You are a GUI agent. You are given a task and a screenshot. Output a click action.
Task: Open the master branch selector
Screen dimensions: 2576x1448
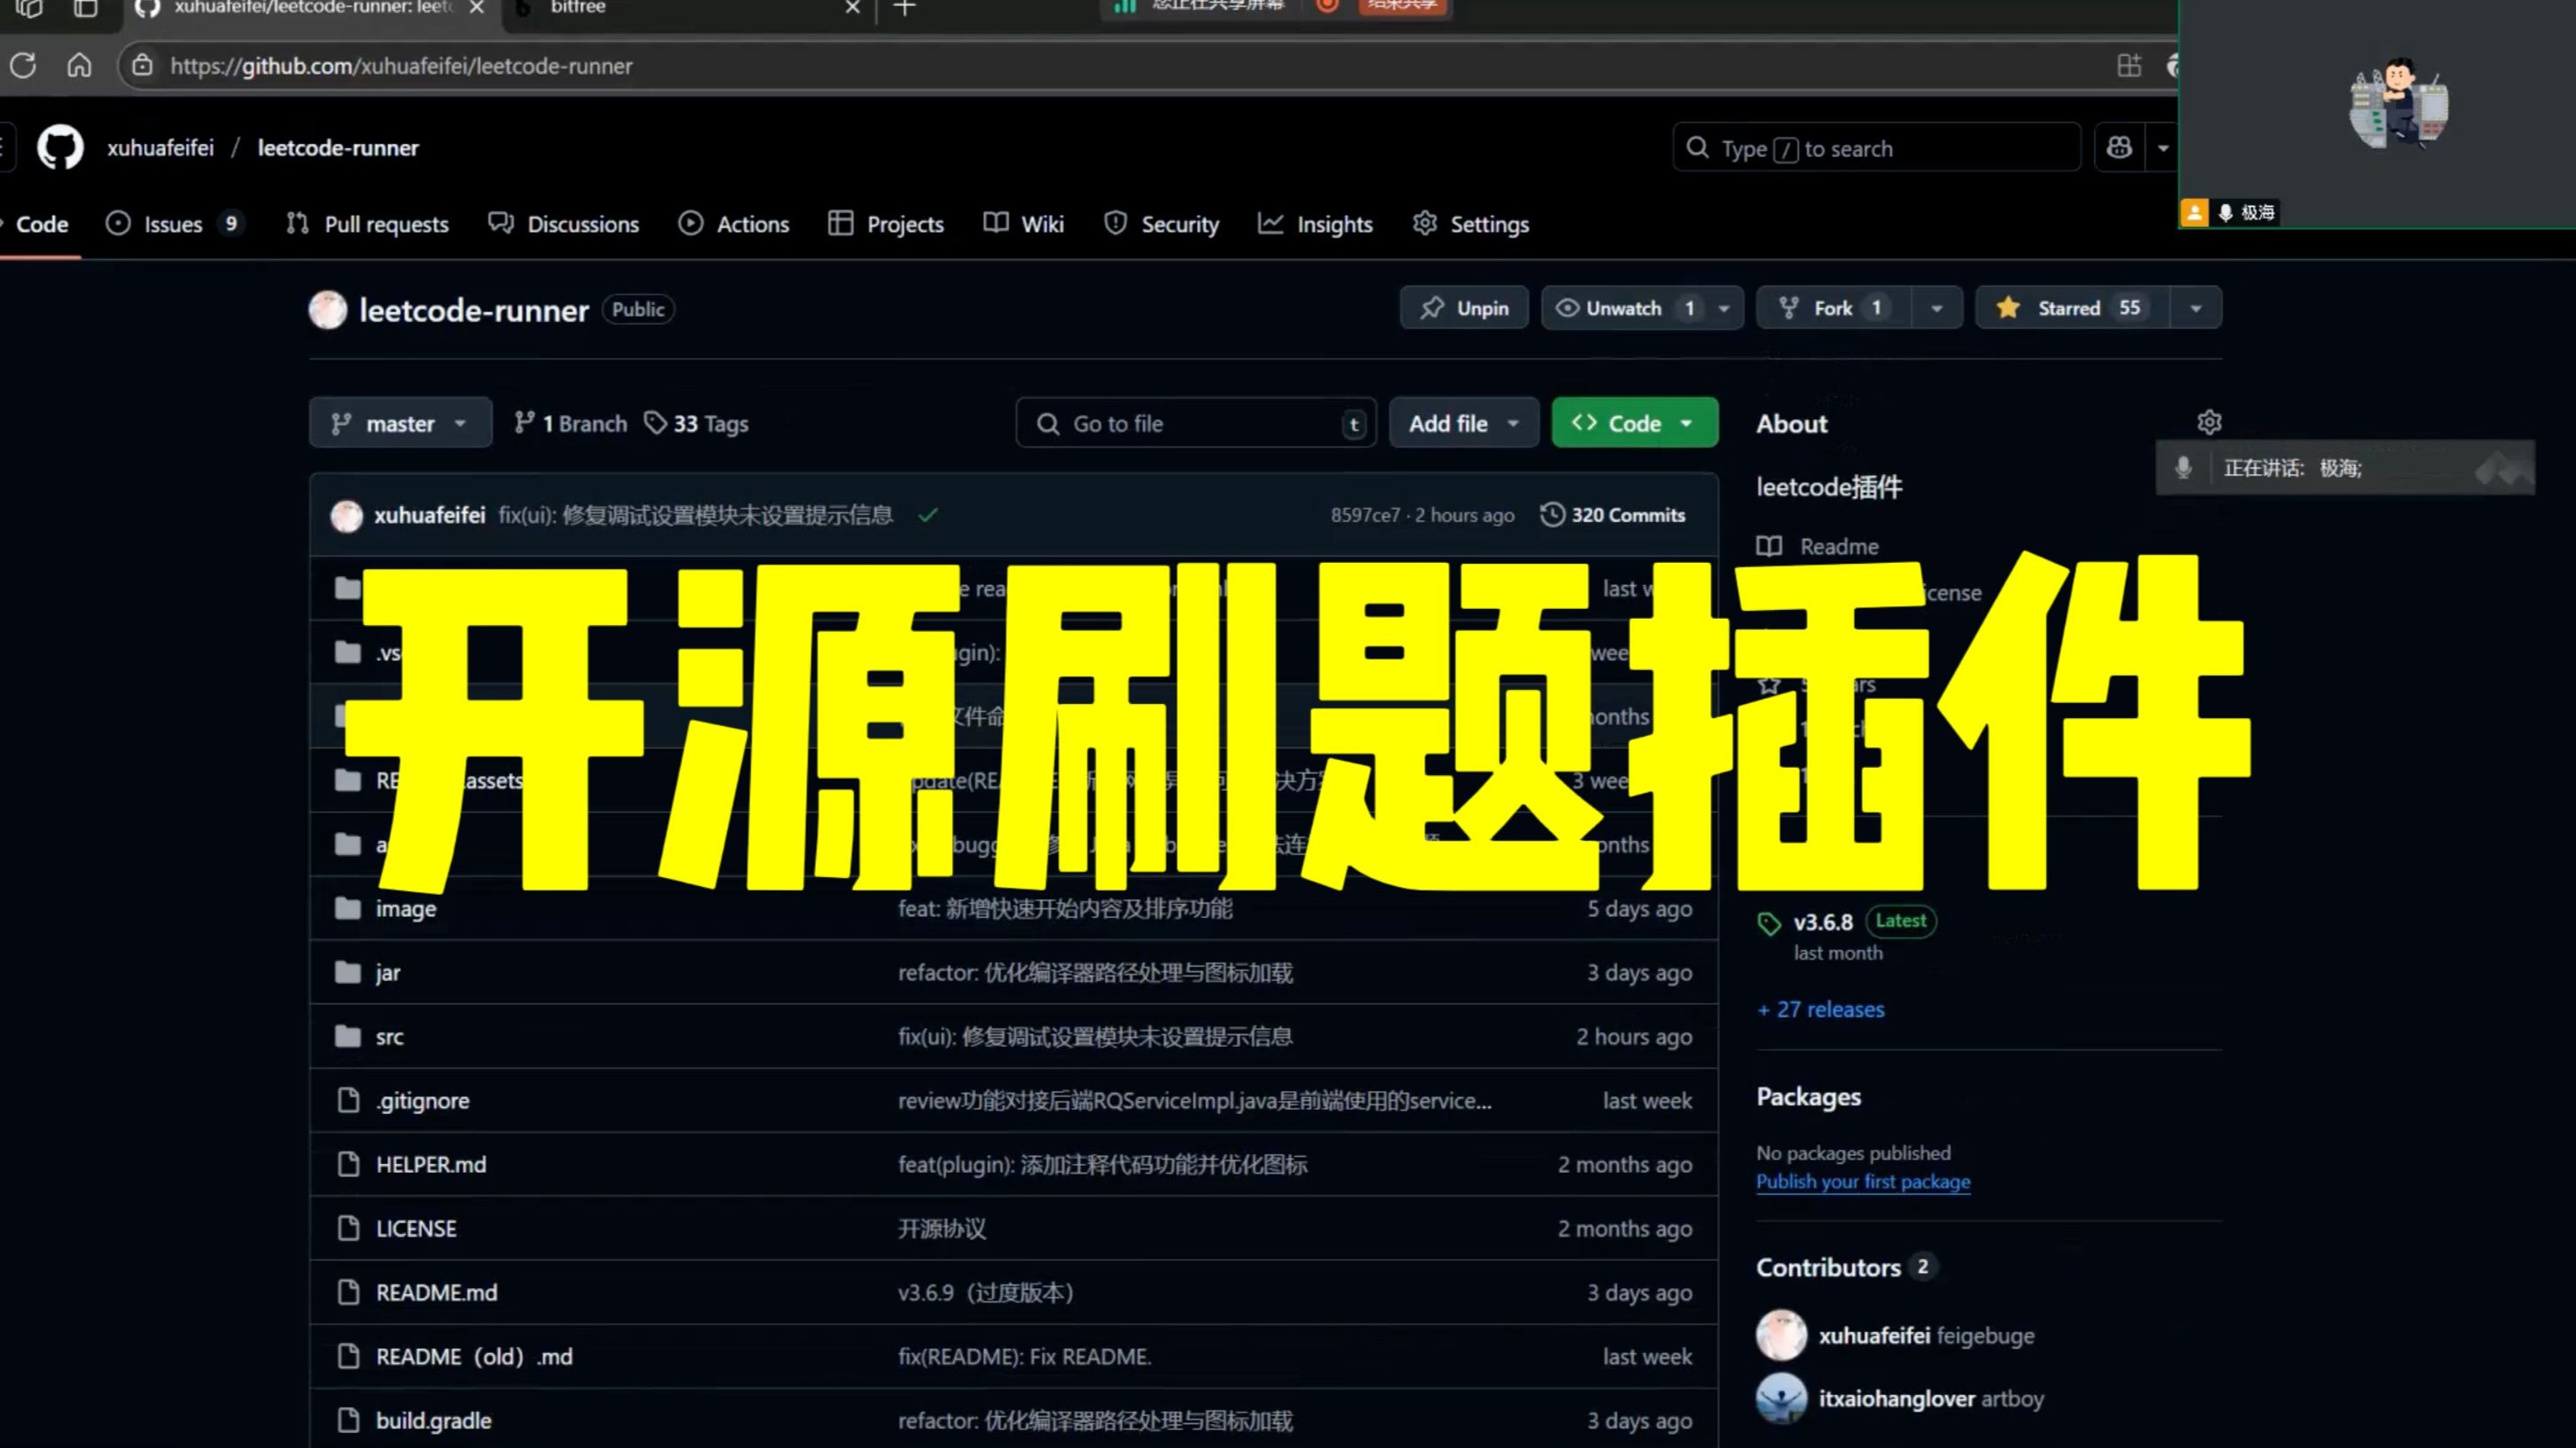point(399,422)
